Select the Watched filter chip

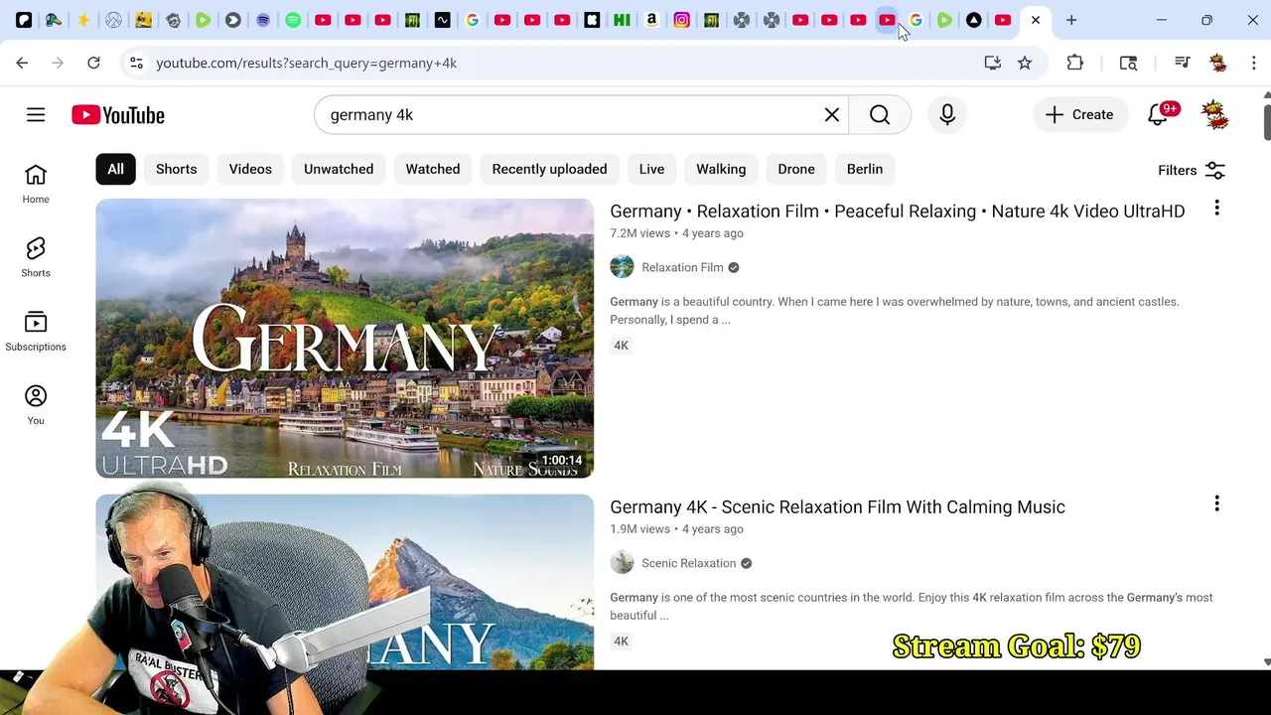[433, 169]
